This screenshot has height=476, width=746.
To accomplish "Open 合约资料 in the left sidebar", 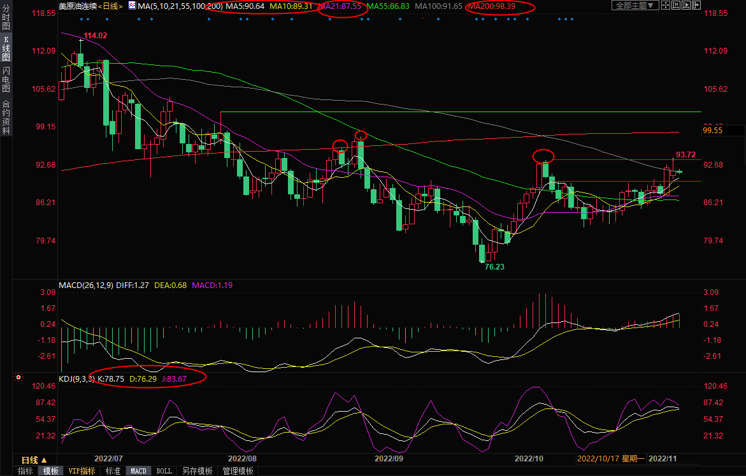I will [x=6, y=117].
